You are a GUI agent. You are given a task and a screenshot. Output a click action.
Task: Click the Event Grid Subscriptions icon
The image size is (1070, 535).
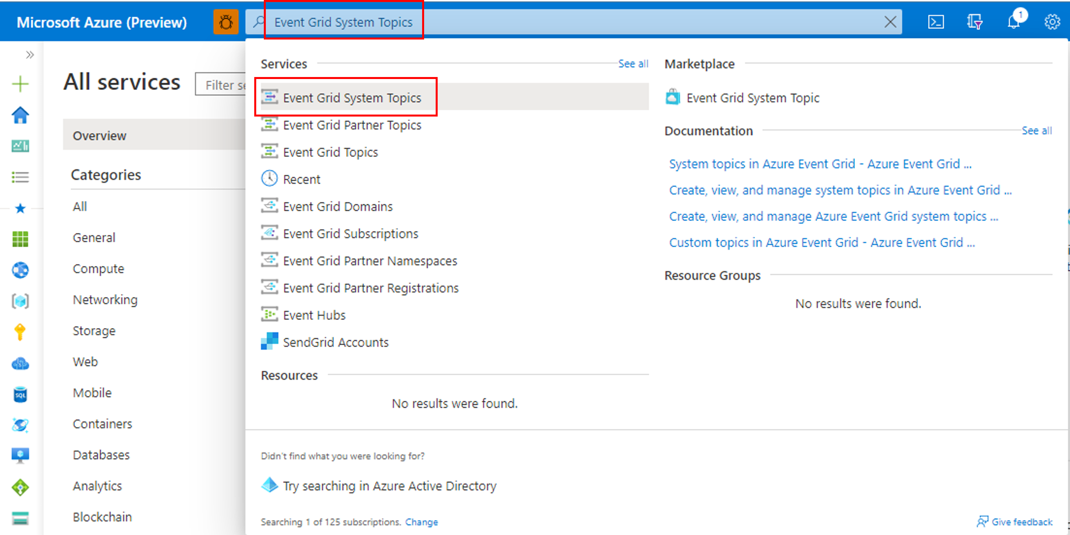coord(269,233)
